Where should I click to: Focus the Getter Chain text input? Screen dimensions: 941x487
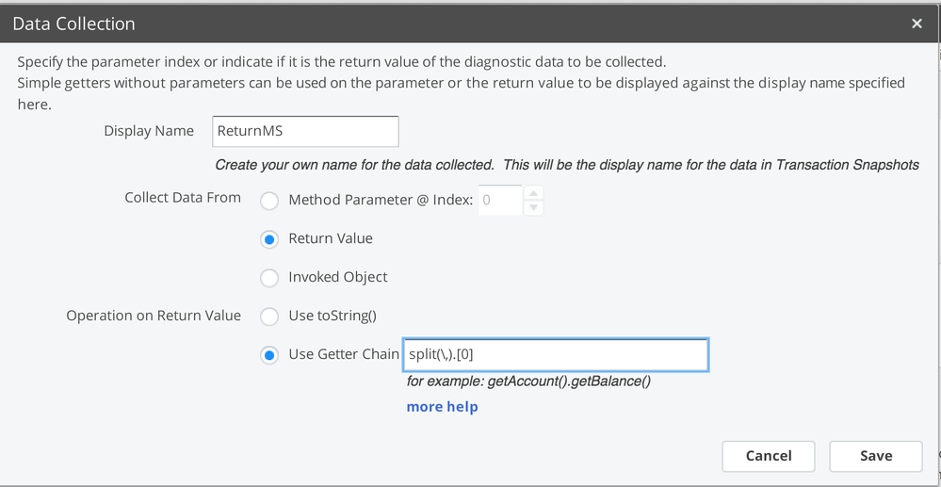coord(556,355)
